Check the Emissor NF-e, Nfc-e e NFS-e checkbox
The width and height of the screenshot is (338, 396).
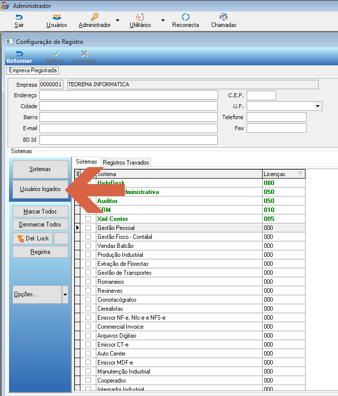(x=88, y=318)
